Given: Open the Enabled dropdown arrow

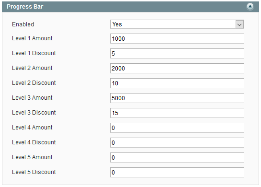Looking at the screenshot, I should pyautogui.click(x=239, y=24).
